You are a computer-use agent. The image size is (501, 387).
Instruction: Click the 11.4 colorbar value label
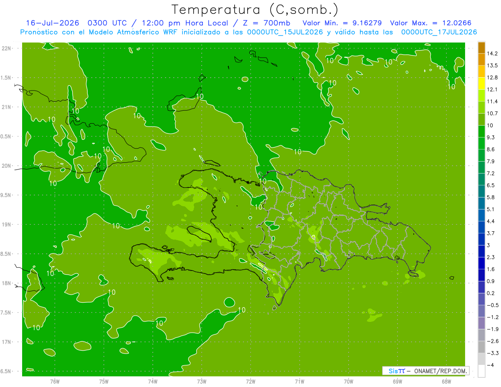click(x=492, y=101)
